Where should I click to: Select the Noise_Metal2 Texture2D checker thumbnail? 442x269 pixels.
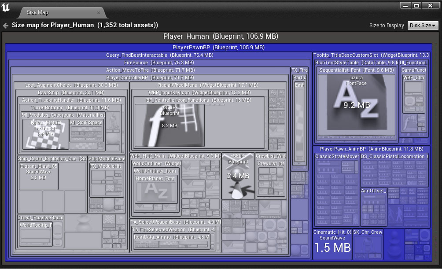(x=45, y=134)
